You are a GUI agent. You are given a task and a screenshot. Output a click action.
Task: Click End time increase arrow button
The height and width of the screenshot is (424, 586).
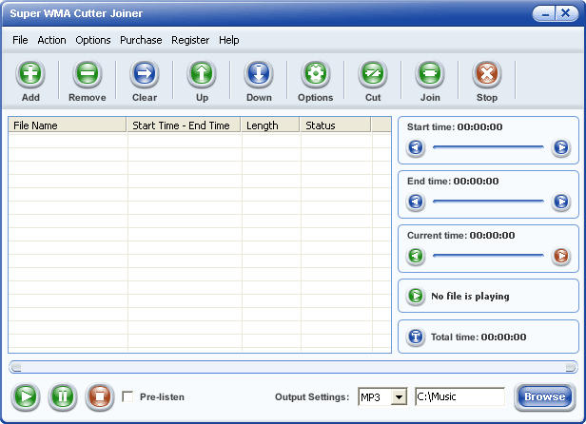pyautogui.click(x=560, y=202)
